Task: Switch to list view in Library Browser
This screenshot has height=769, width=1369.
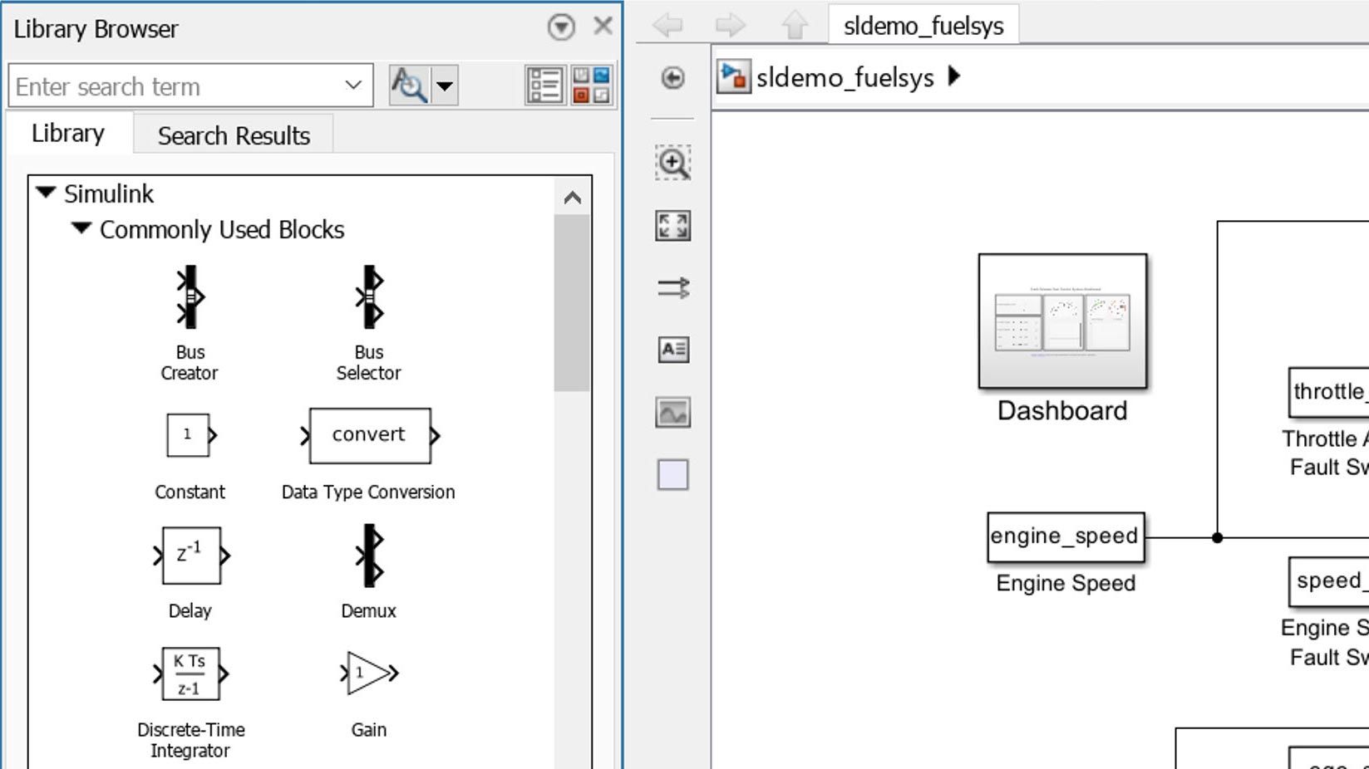Action: click(544, 83)
